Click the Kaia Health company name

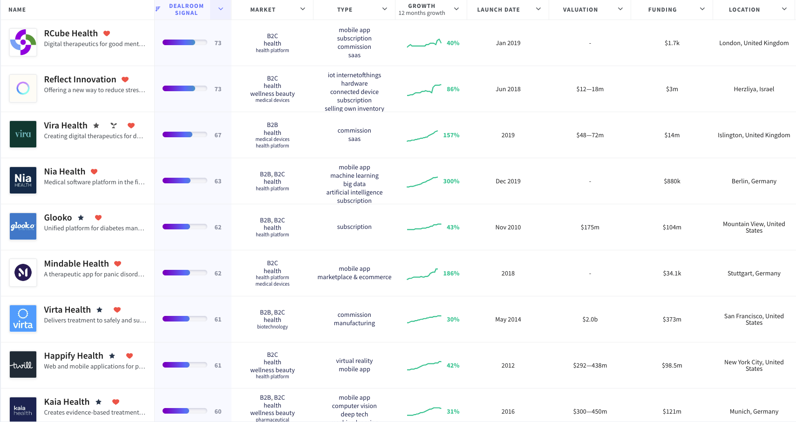click(x=66, y=402)
